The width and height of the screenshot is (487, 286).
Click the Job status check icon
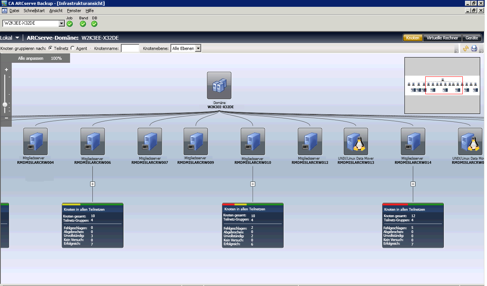(70, 24)
